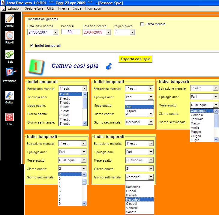
Task: Open Giorno esatto dropdown in bottom-left panel
Action: 84,169
